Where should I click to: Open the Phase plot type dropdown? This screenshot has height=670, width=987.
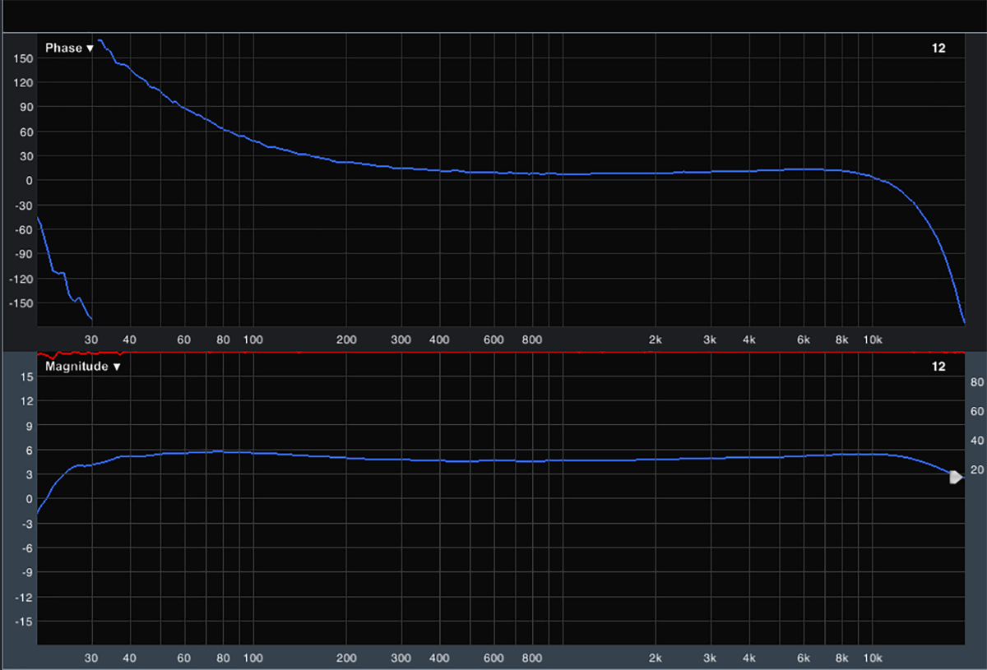coord(69,49)
